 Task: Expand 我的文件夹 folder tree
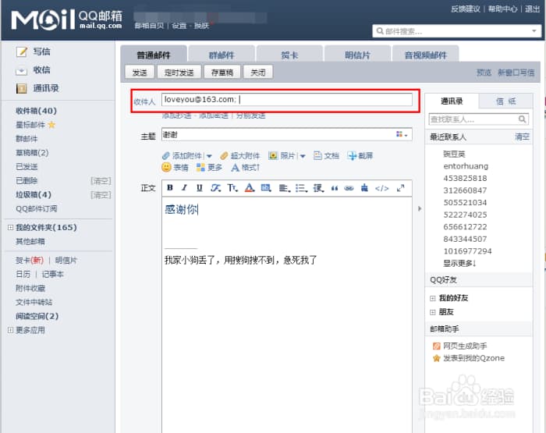coord(10,228)
